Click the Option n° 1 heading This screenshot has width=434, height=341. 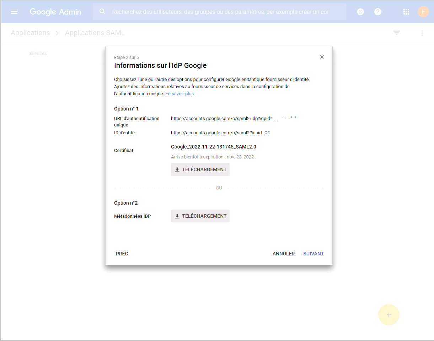126,109
